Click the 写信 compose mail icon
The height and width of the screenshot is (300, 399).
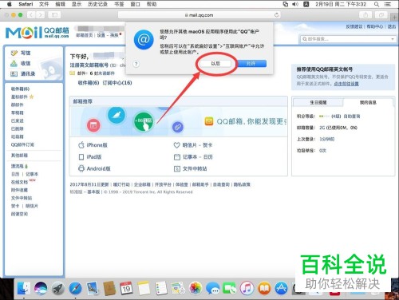(14, 53)
